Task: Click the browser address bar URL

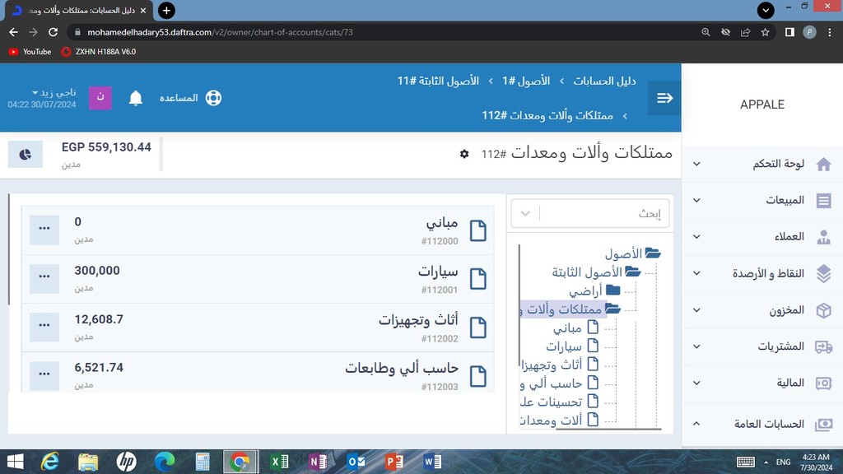Action: [220, 32]
